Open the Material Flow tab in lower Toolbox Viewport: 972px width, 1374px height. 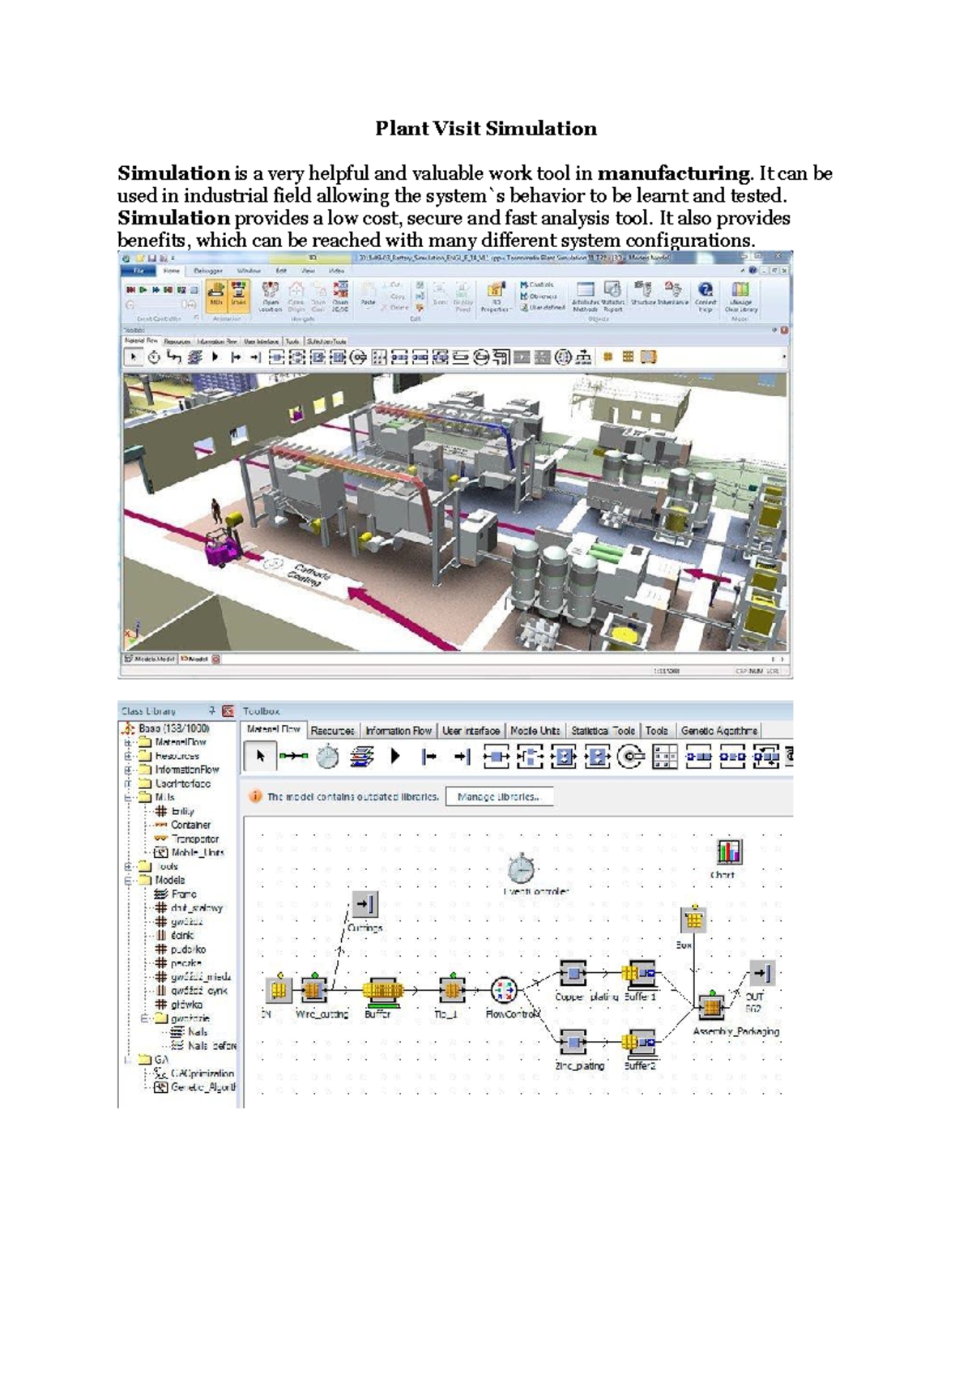pyautogui.click(x=274, y=729)
